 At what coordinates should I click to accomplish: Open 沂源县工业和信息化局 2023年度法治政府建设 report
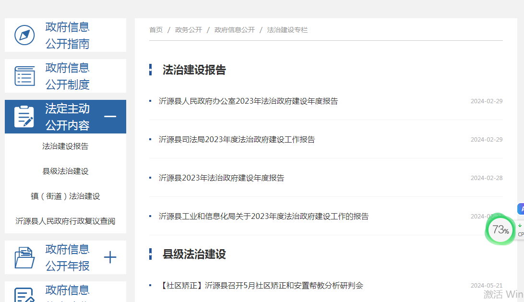pyautogui.click(x=263, y=217)
